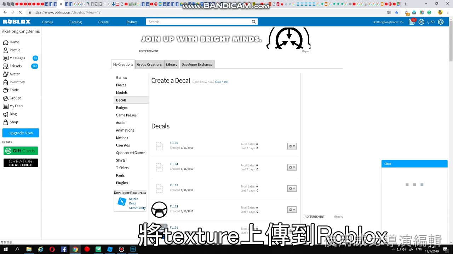The height and width of the screenshot is (254, 453).
Task: Stop loading the page with the X button
Action: pyautogui.click(x=20, y=12)
